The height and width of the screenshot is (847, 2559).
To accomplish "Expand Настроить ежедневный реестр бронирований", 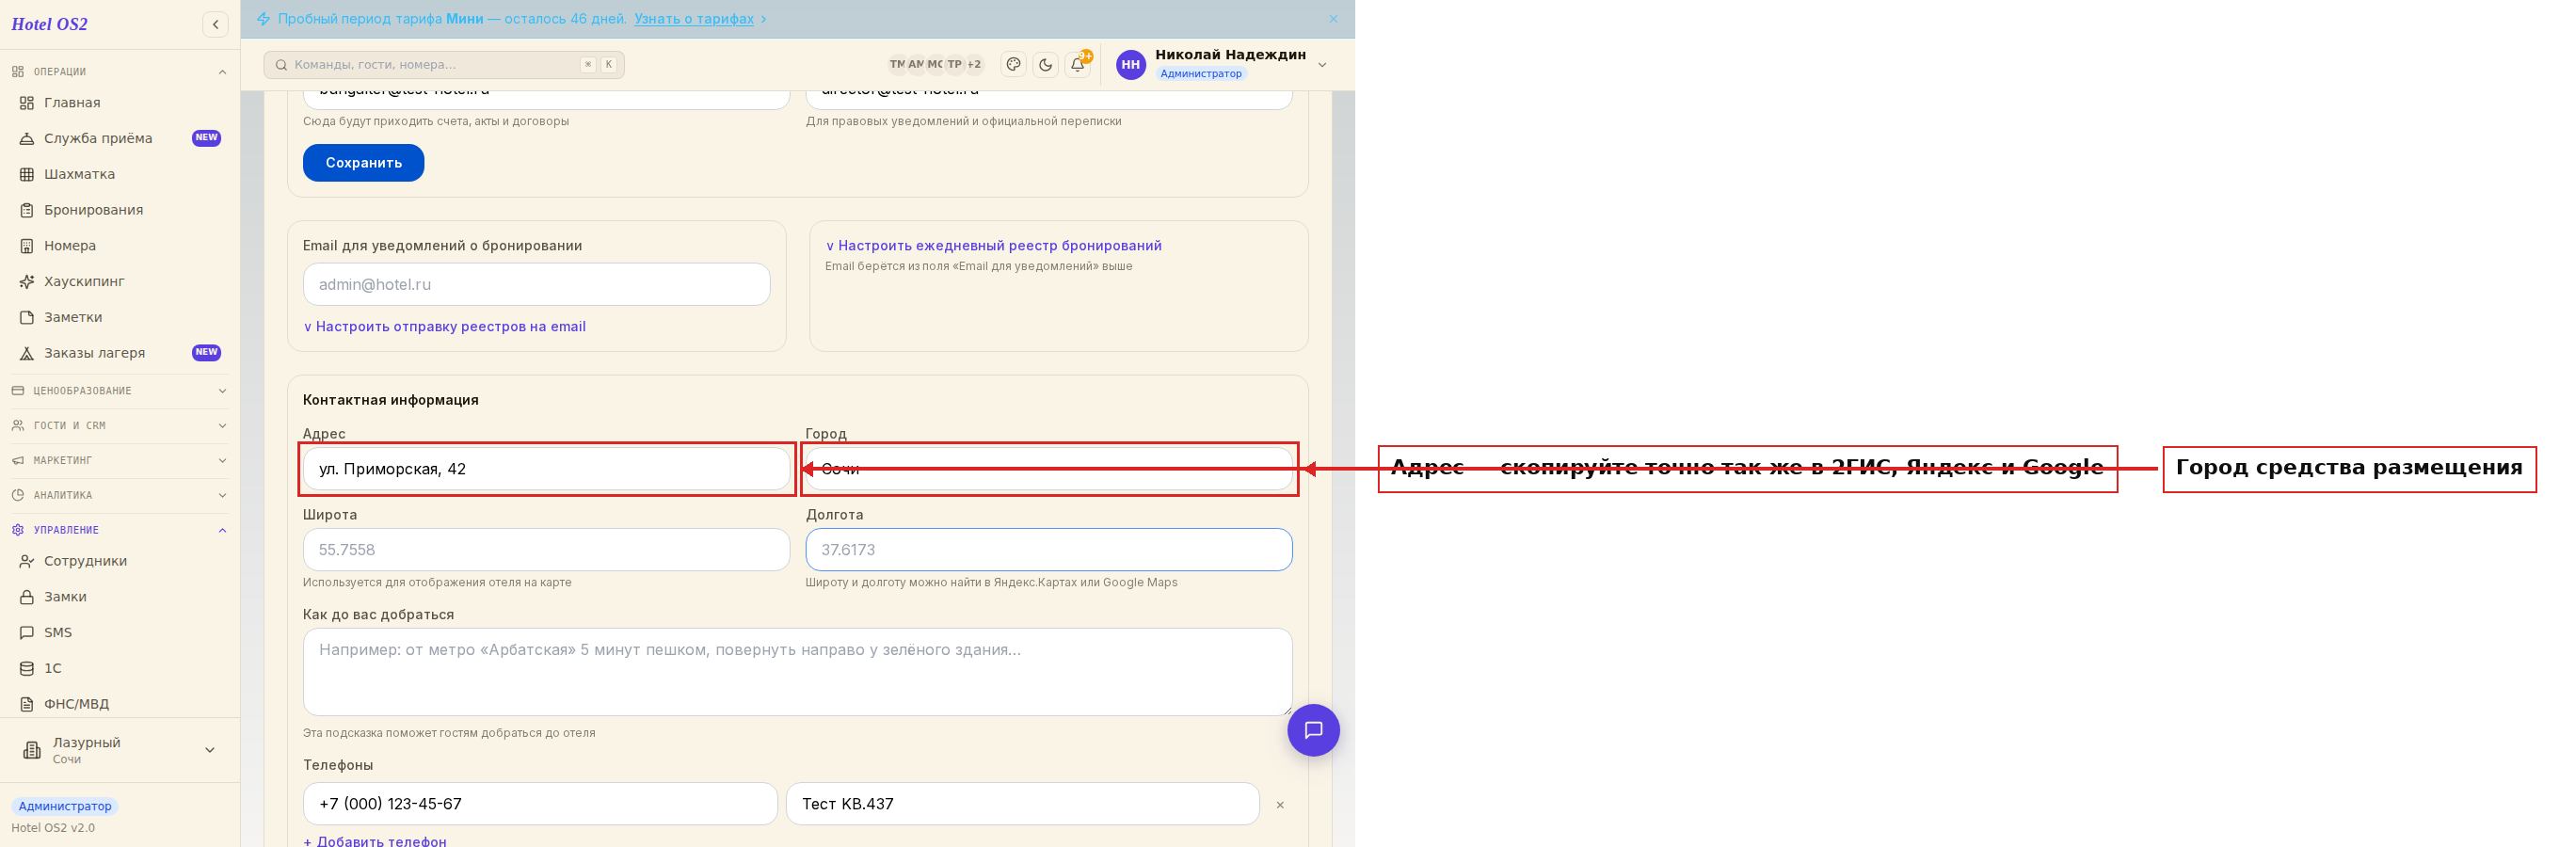I will (x=994, y=246).
